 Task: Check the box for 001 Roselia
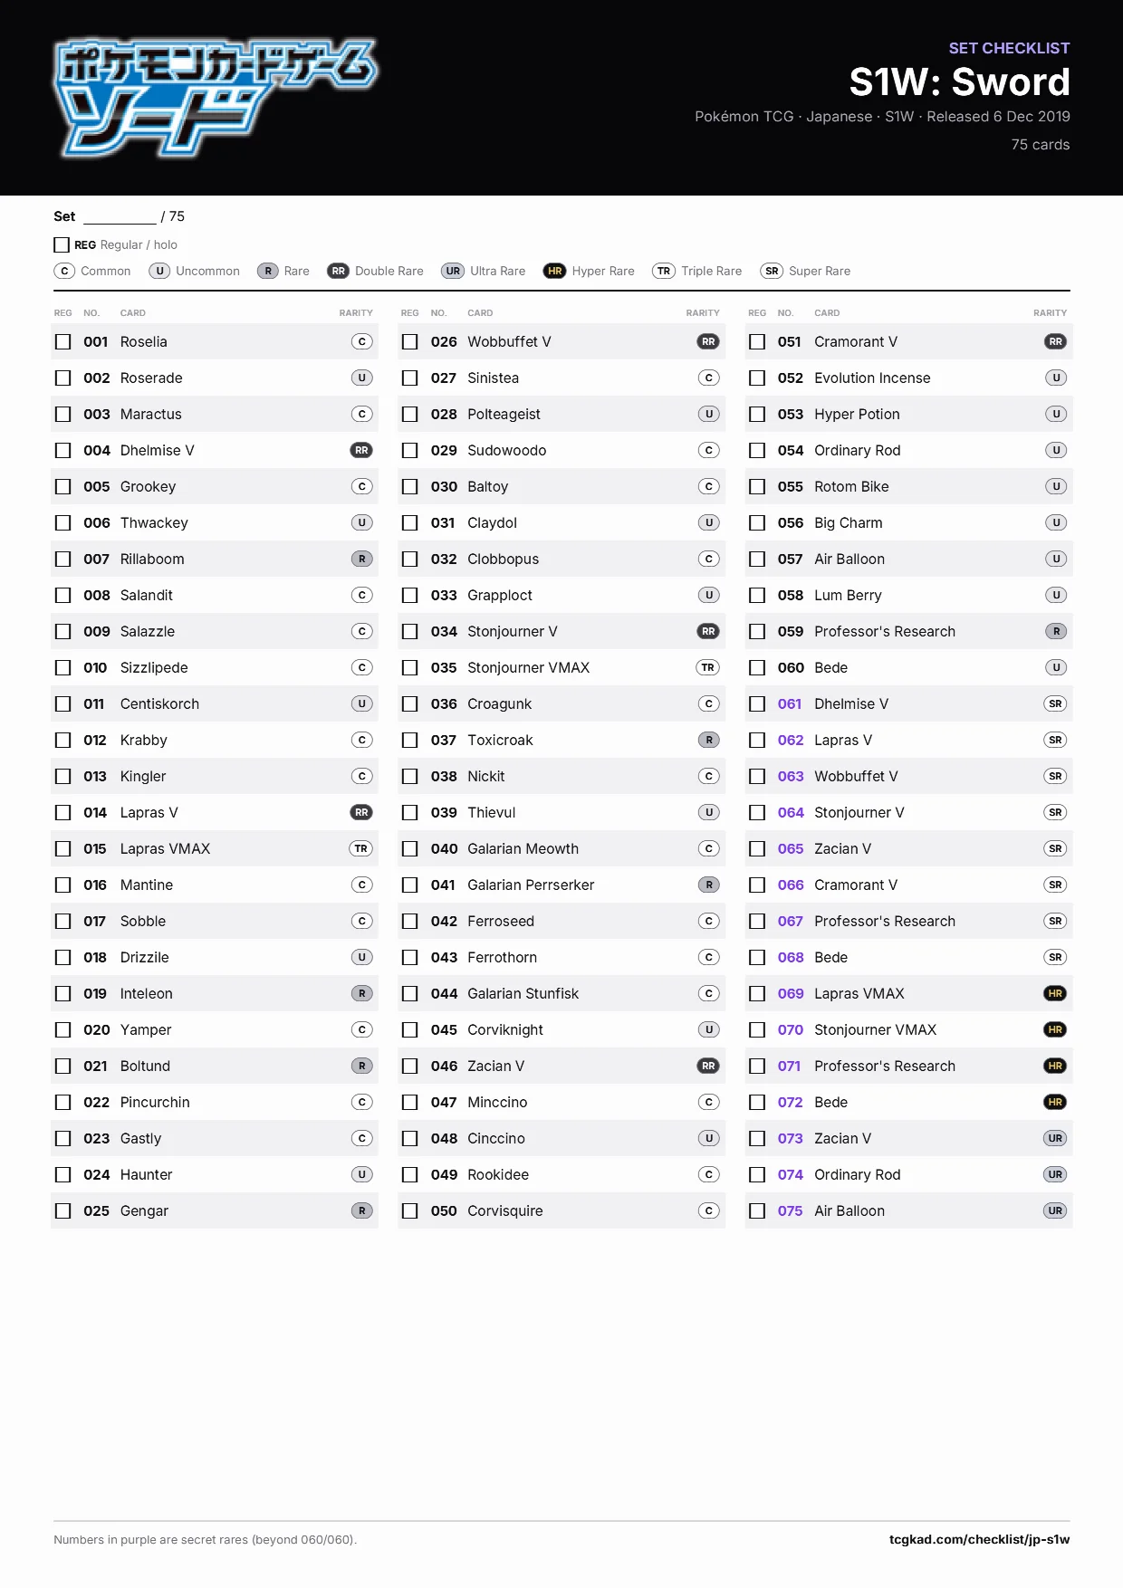pyautogui.click(x=62, y=341)
